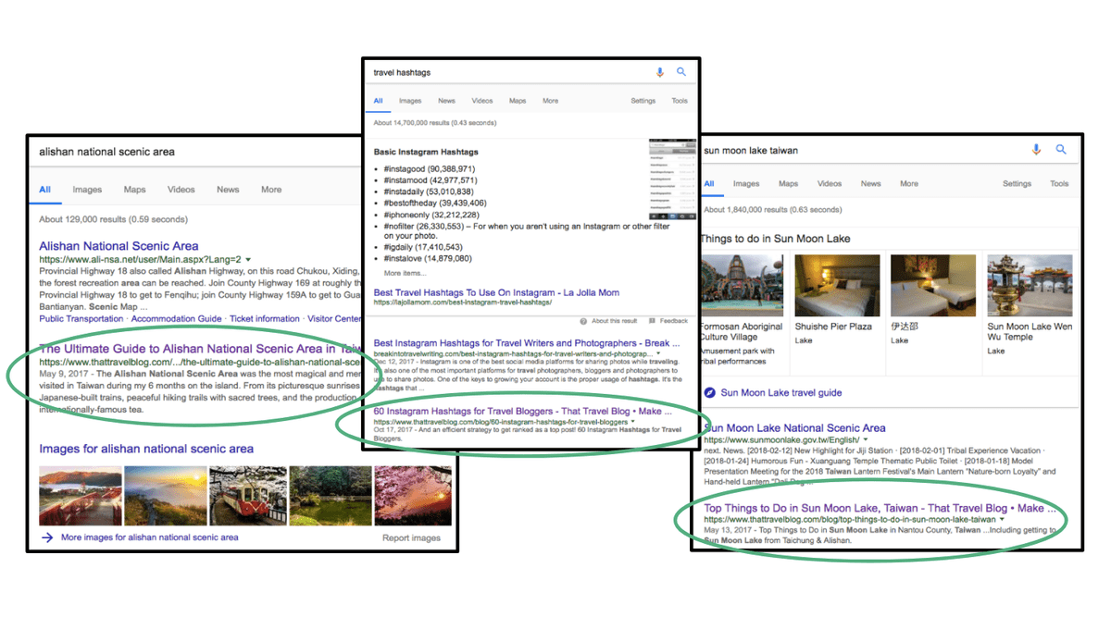Image resolution: width=1111 pixels, height=617 pixels.
Task: Click the compass icon beside Sun Moon Lake travel guide
Action: (710, 392)
